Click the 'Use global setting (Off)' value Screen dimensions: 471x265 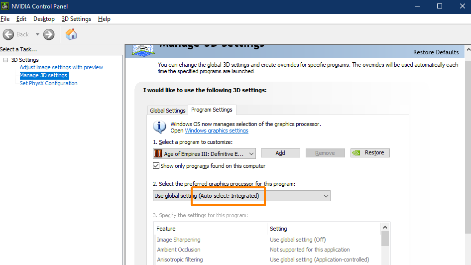tap(298, 240)
